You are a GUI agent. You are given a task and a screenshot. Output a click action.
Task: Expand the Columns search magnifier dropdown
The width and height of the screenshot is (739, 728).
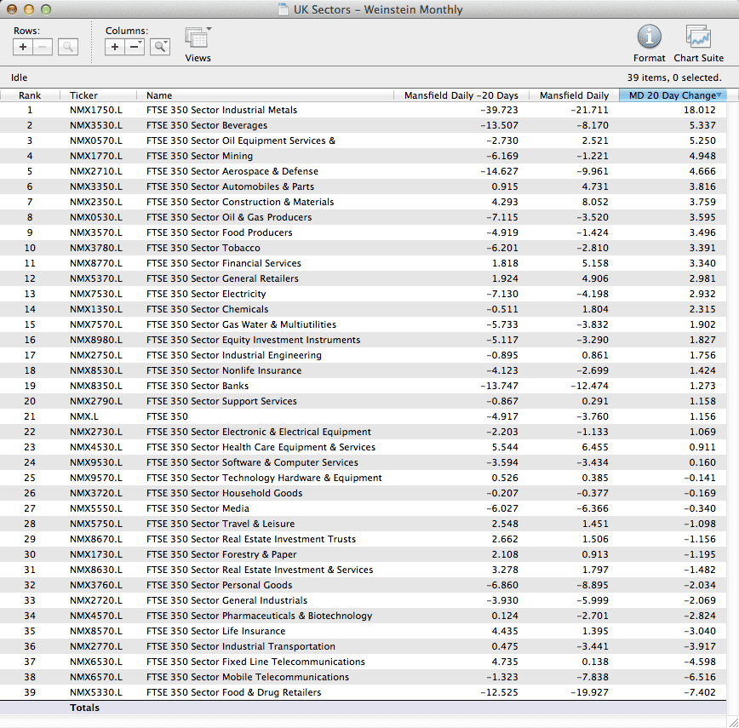pos(160,47)
